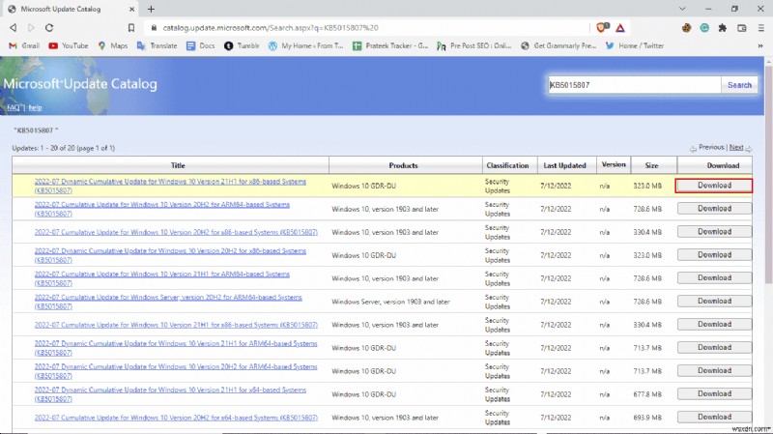Sort results by Size column header
The width and height of the screenshot is (773, 434).
tap(650, 165)
